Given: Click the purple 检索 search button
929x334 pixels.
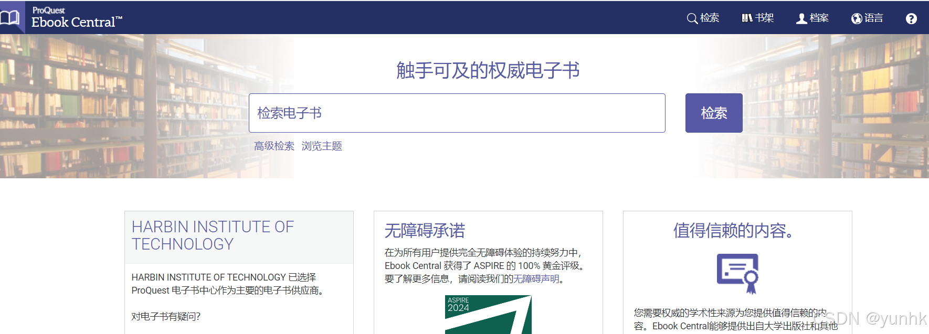Looking at the screenshot, I should (714, 113).
